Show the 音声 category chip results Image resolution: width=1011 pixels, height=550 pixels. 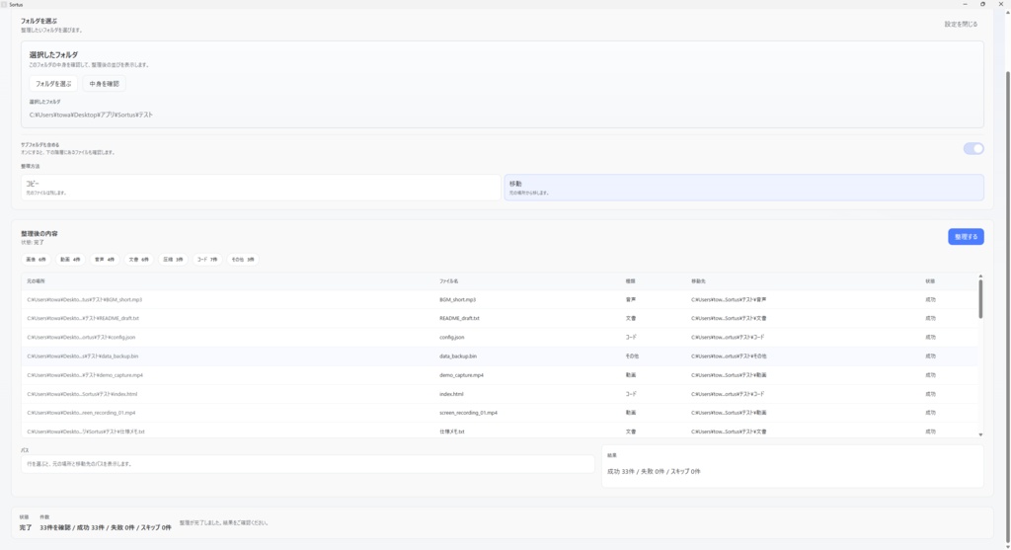pos(105,259)
